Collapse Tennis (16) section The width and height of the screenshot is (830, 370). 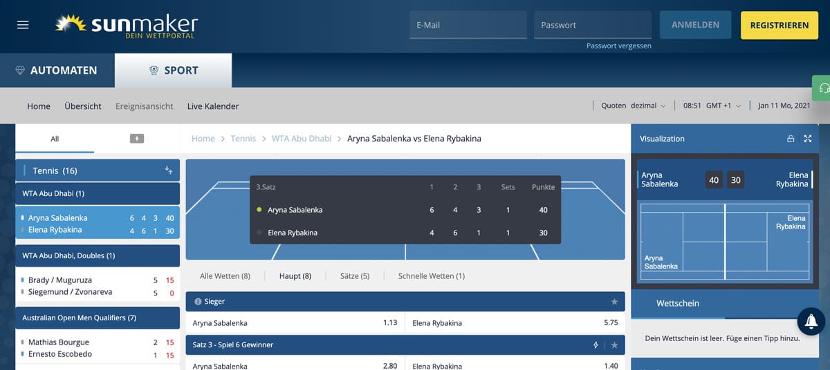98,171
